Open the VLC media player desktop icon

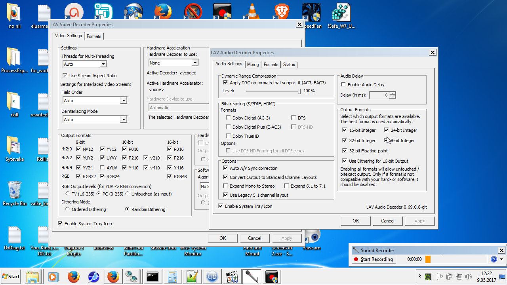coord(252,13)
